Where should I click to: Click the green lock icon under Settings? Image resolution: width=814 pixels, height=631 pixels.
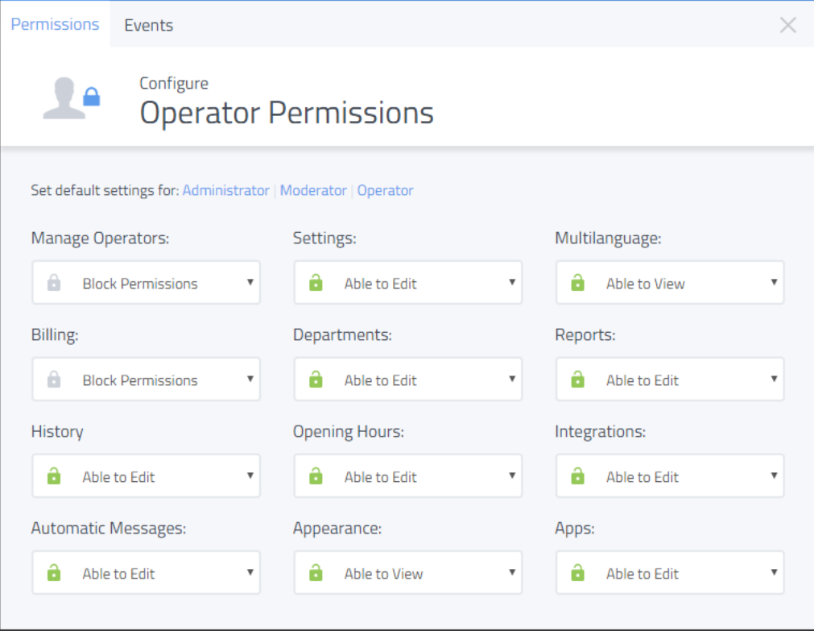pyautogui.click(x=316, y=283)
